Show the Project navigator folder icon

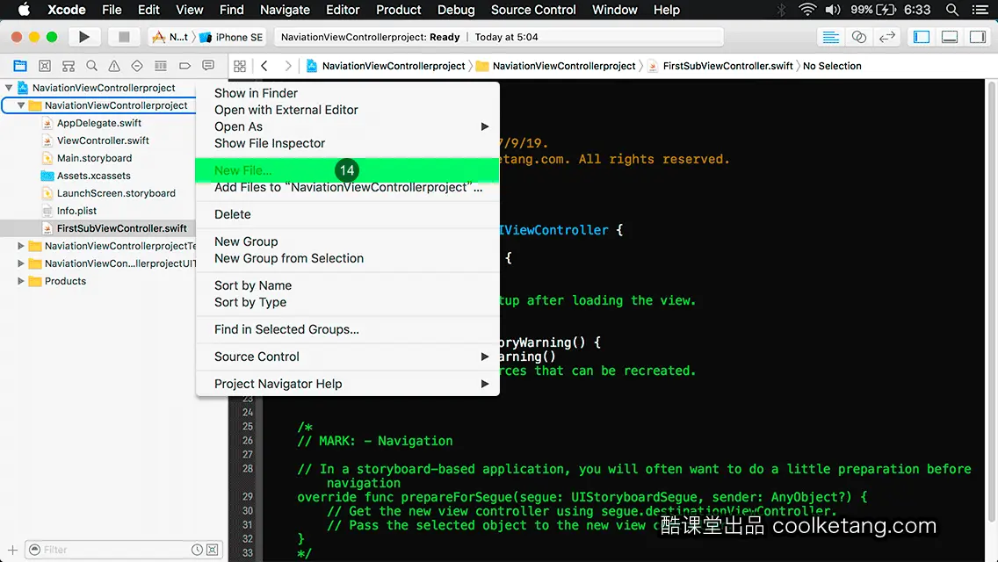pos(20,66)
